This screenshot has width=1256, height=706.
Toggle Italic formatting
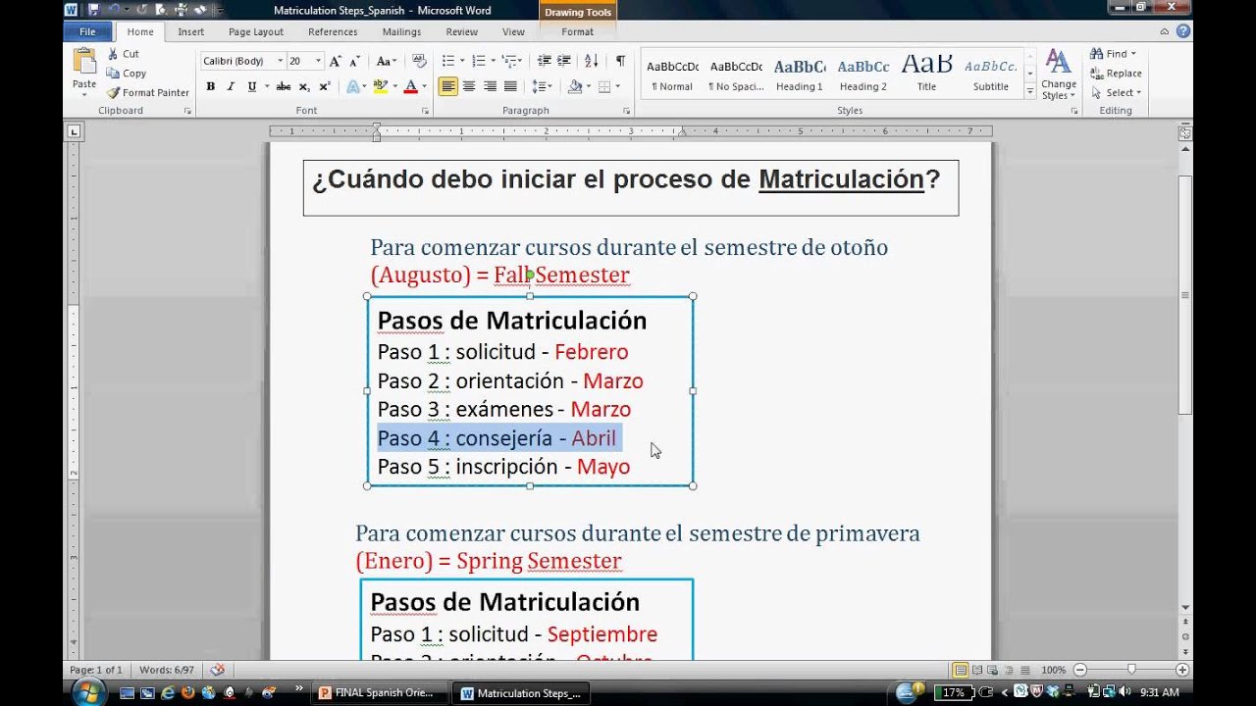click(231, 86)
